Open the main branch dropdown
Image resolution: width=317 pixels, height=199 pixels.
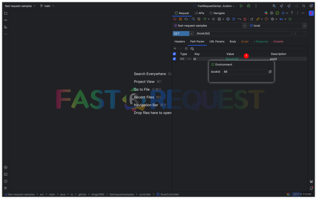coord(47,6)
